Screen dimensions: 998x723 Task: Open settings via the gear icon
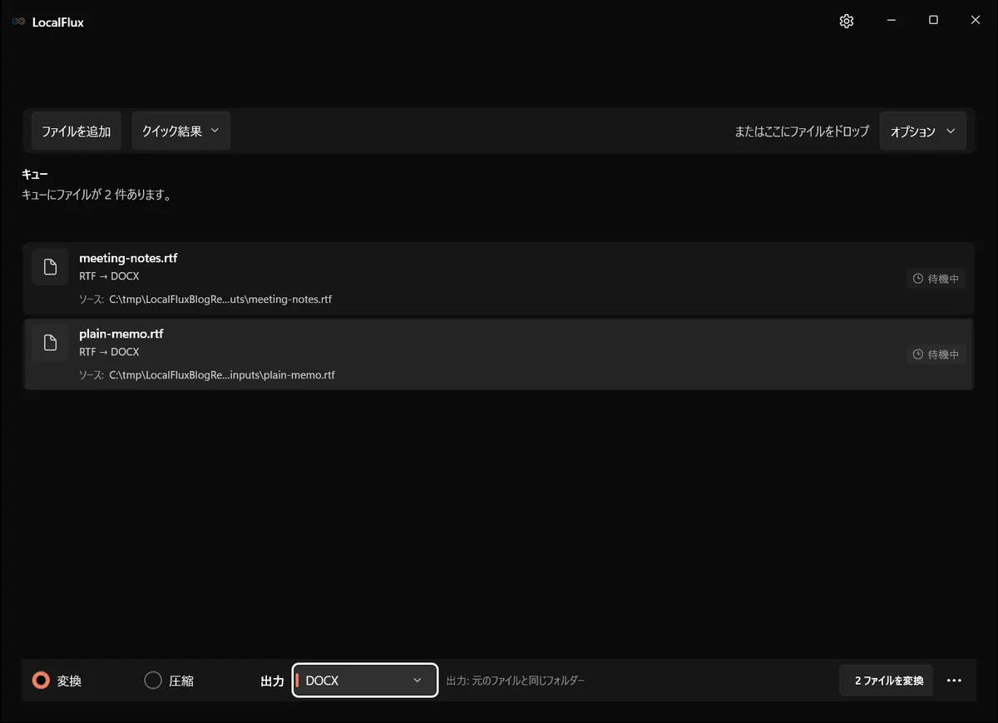coord(847,22)
